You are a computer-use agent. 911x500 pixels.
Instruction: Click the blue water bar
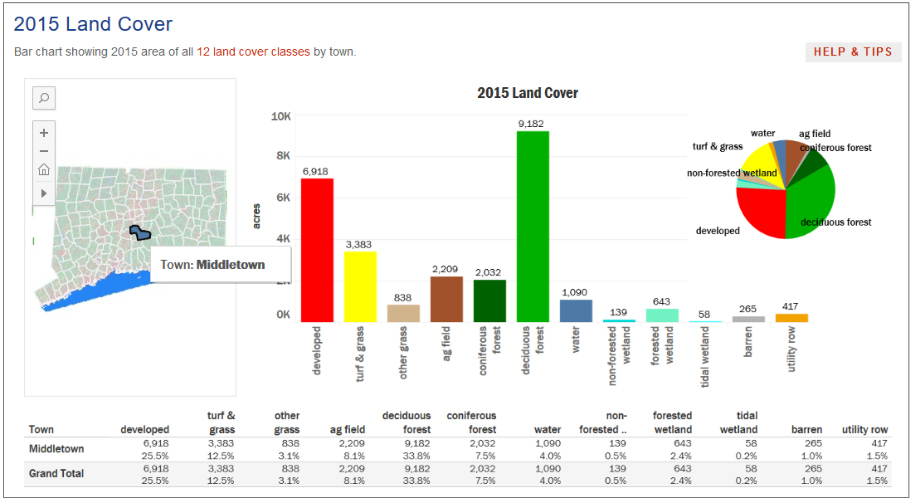tap(576, 310)
